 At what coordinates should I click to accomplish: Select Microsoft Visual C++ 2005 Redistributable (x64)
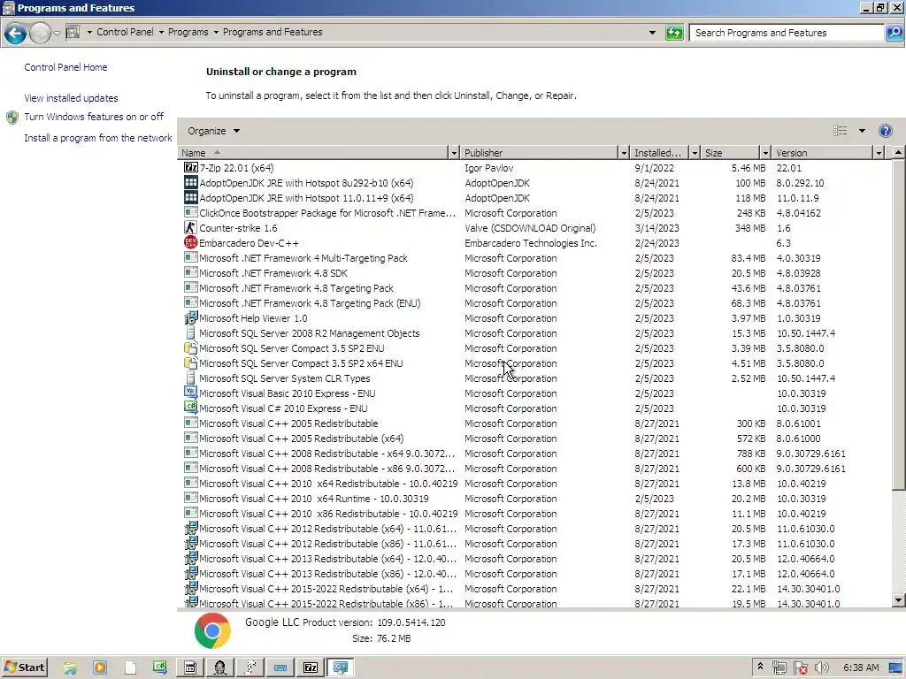tap(534, 438)
